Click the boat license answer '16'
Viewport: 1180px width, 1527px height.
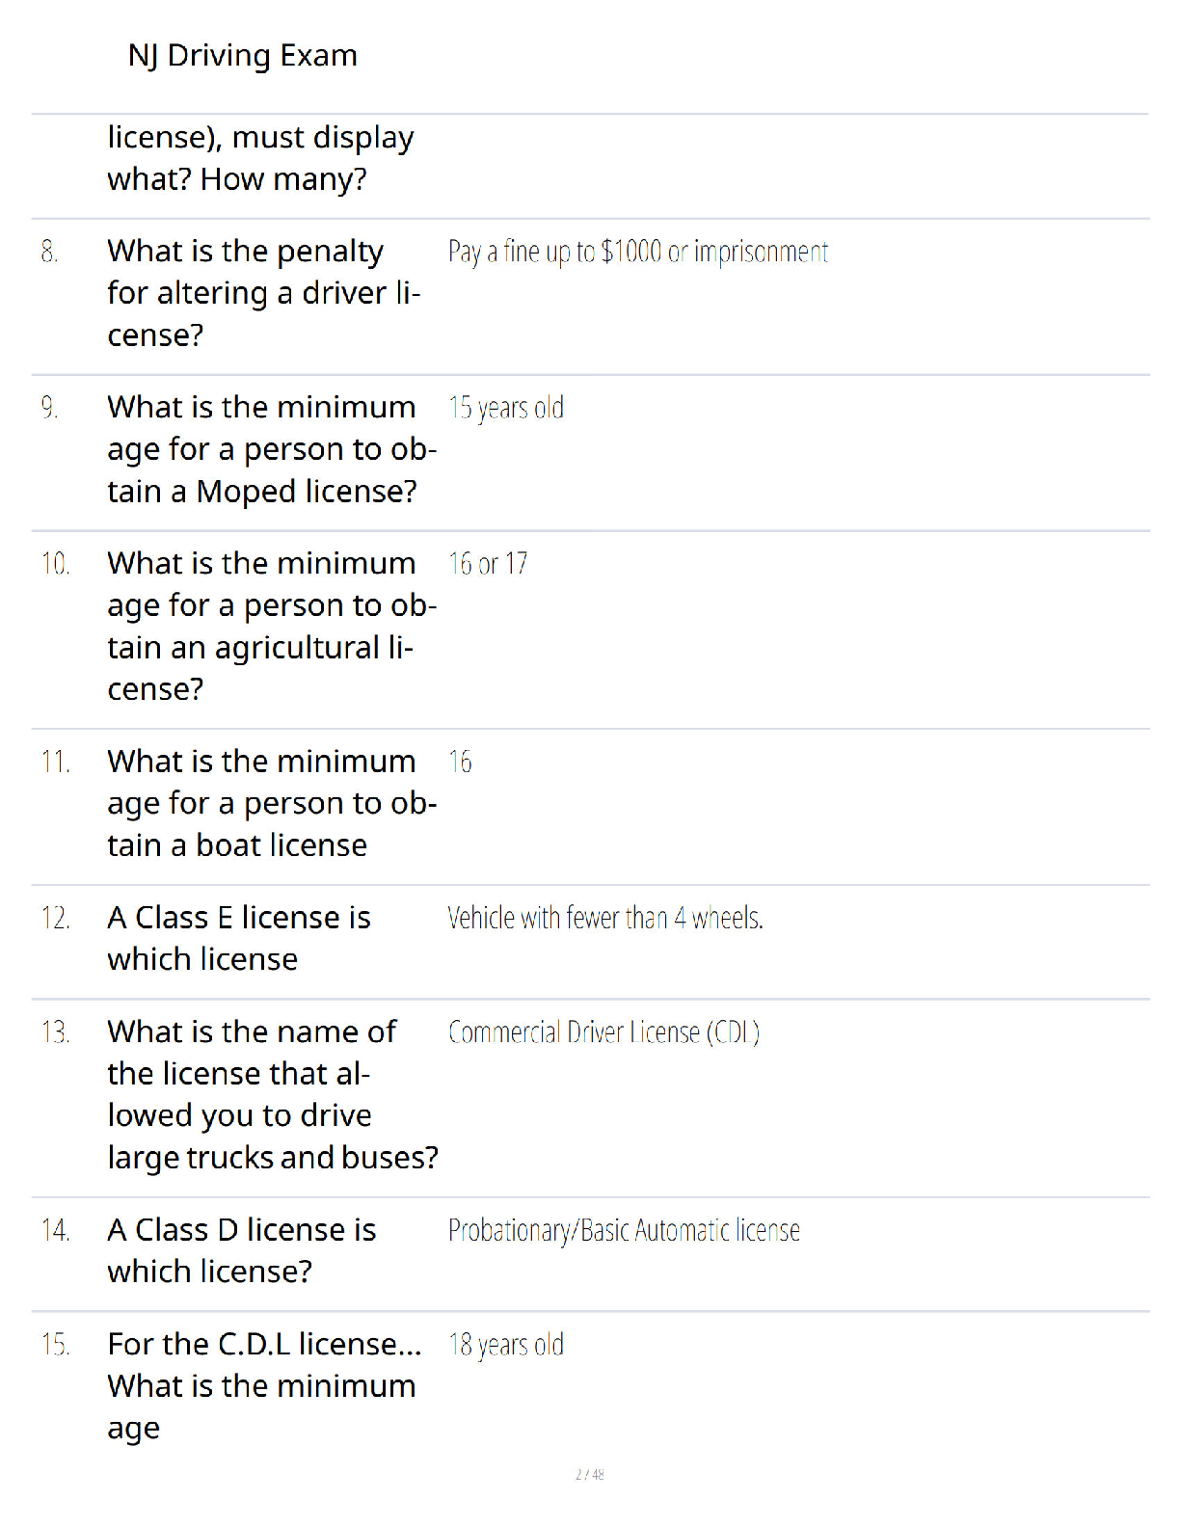tap(460, 763)
